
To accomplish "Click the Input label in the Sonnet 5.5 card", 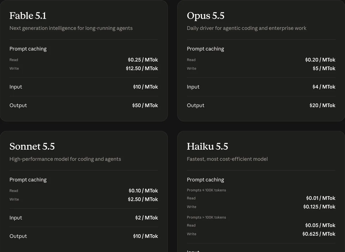I will coord(16,218).
